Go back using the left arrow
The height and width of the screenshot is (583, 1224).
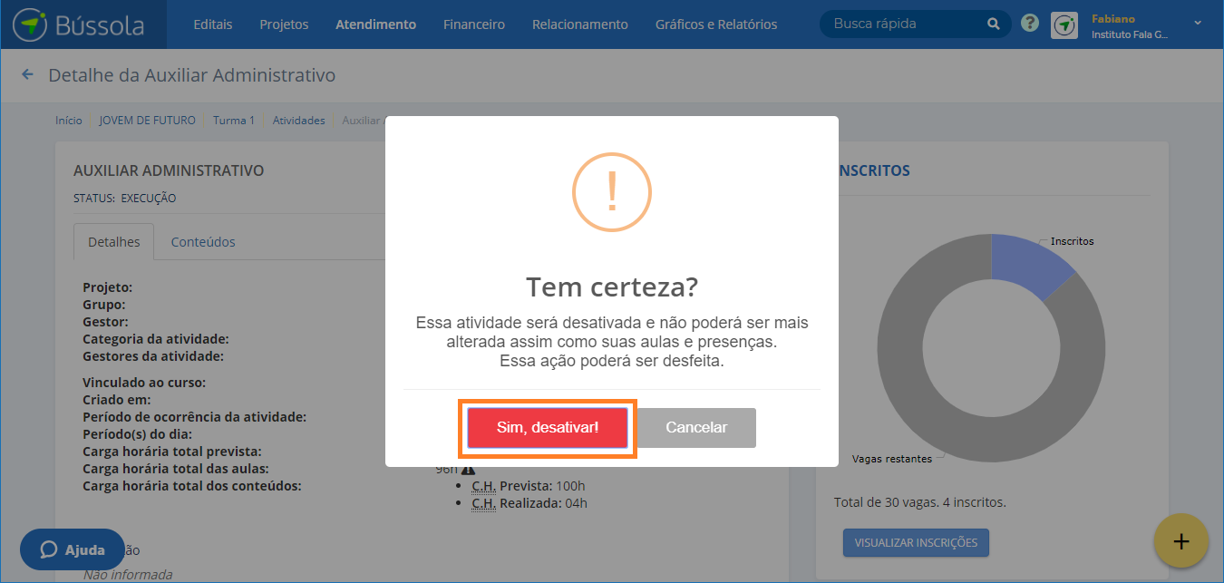(27, 74)
